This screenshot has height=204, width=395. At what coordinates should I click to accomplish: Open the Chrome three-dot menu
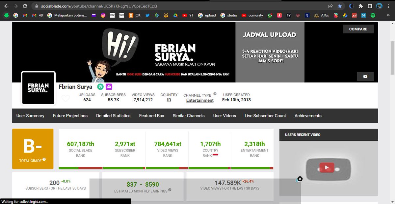point(389,6)
